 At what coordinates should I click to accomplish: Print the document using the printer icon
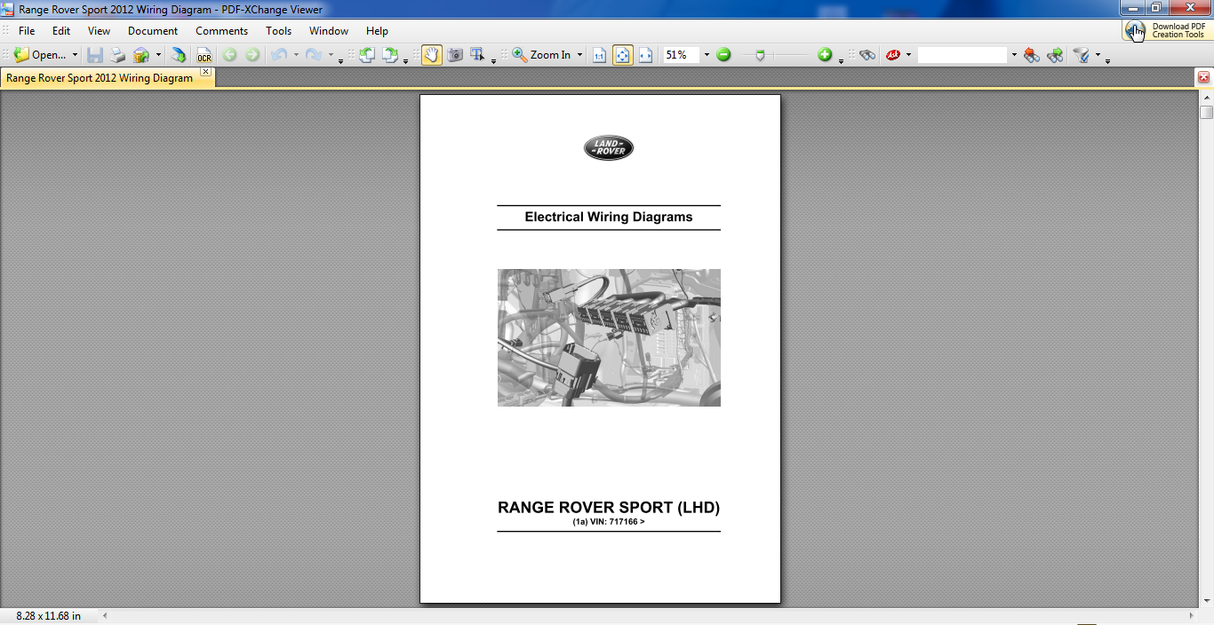(x=118, y=55)
